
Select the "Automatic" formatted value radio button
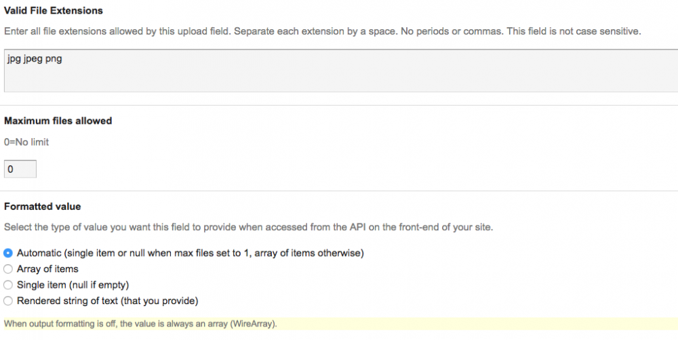pos(8,253)
